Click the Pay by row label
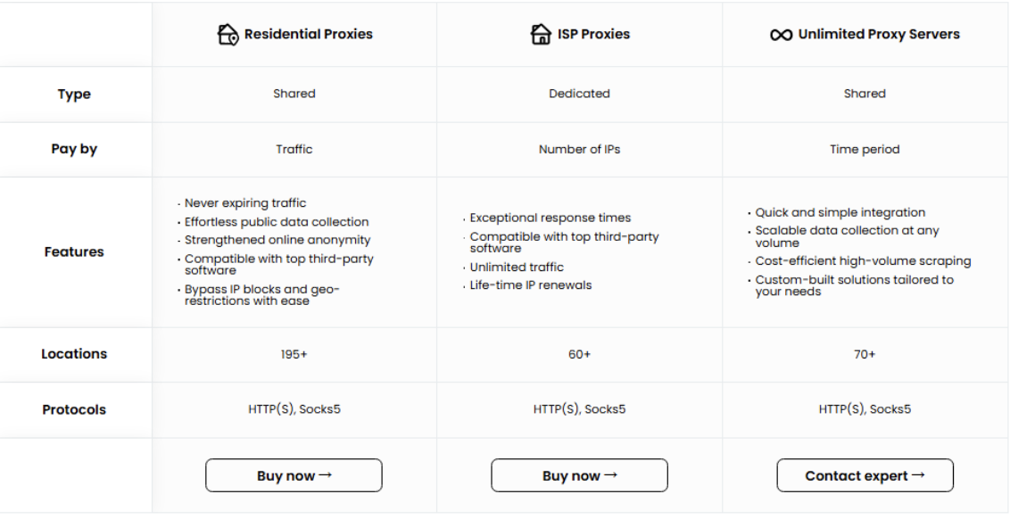The width and height of the screenshot is (1010, 519). [74, 150]
